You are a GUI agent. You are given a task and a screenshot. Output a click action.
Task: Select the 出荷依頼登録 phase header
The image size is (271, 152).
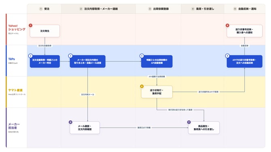(x=158, y=9)
